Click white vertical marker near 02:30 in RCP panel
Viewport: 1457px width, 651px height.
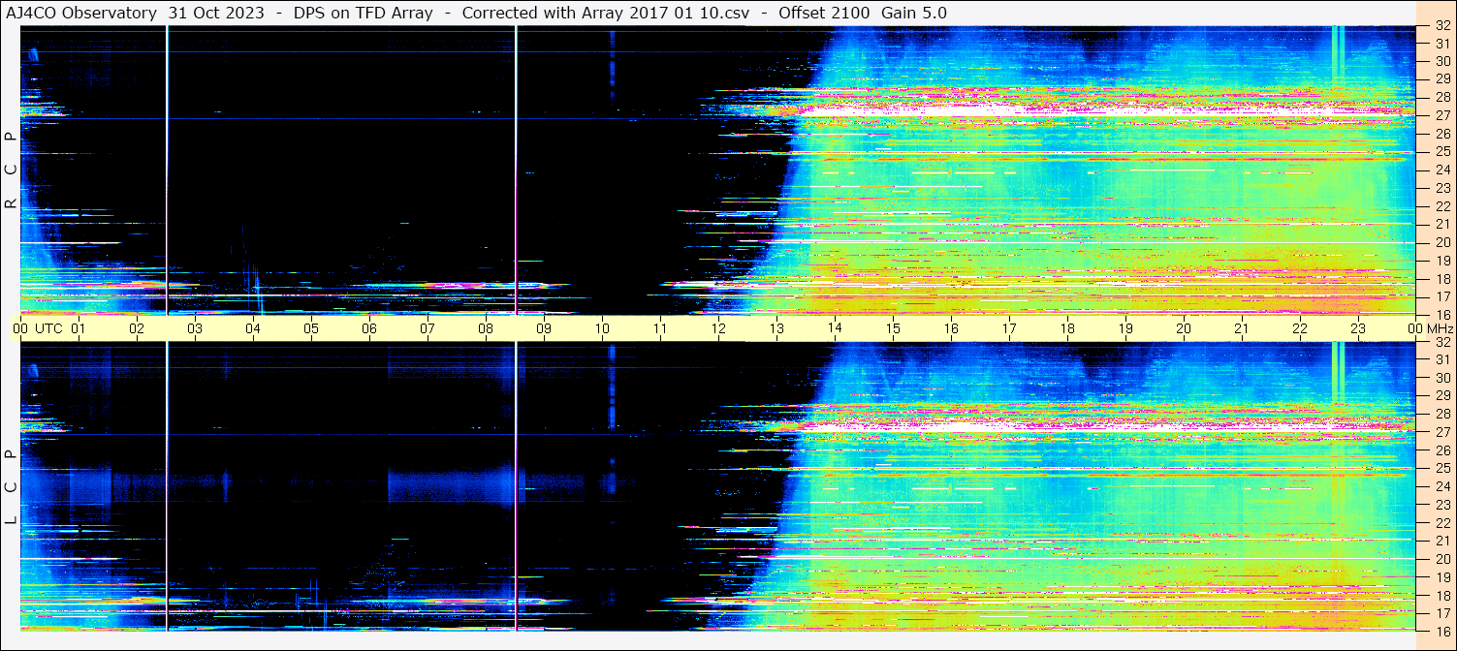tap(168, 170)
